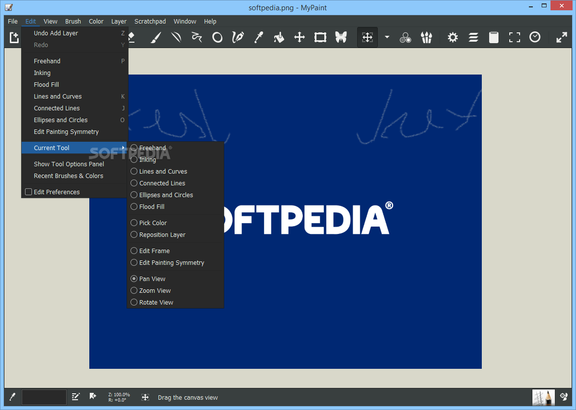Open the recent history clock icon
Screen dimensions: 576x410
pos(535,37)
